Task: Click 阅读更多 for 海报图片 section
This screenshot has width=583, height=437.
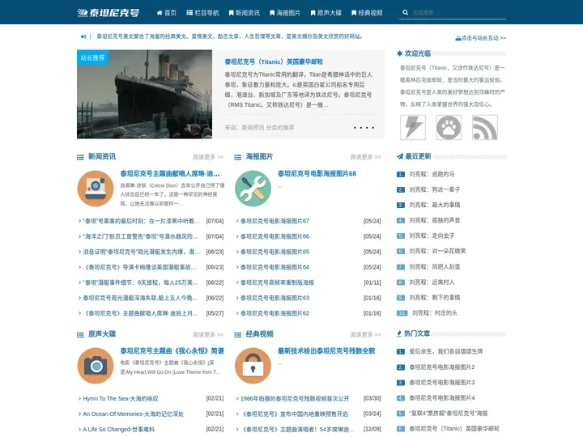Action: point(365,157)
